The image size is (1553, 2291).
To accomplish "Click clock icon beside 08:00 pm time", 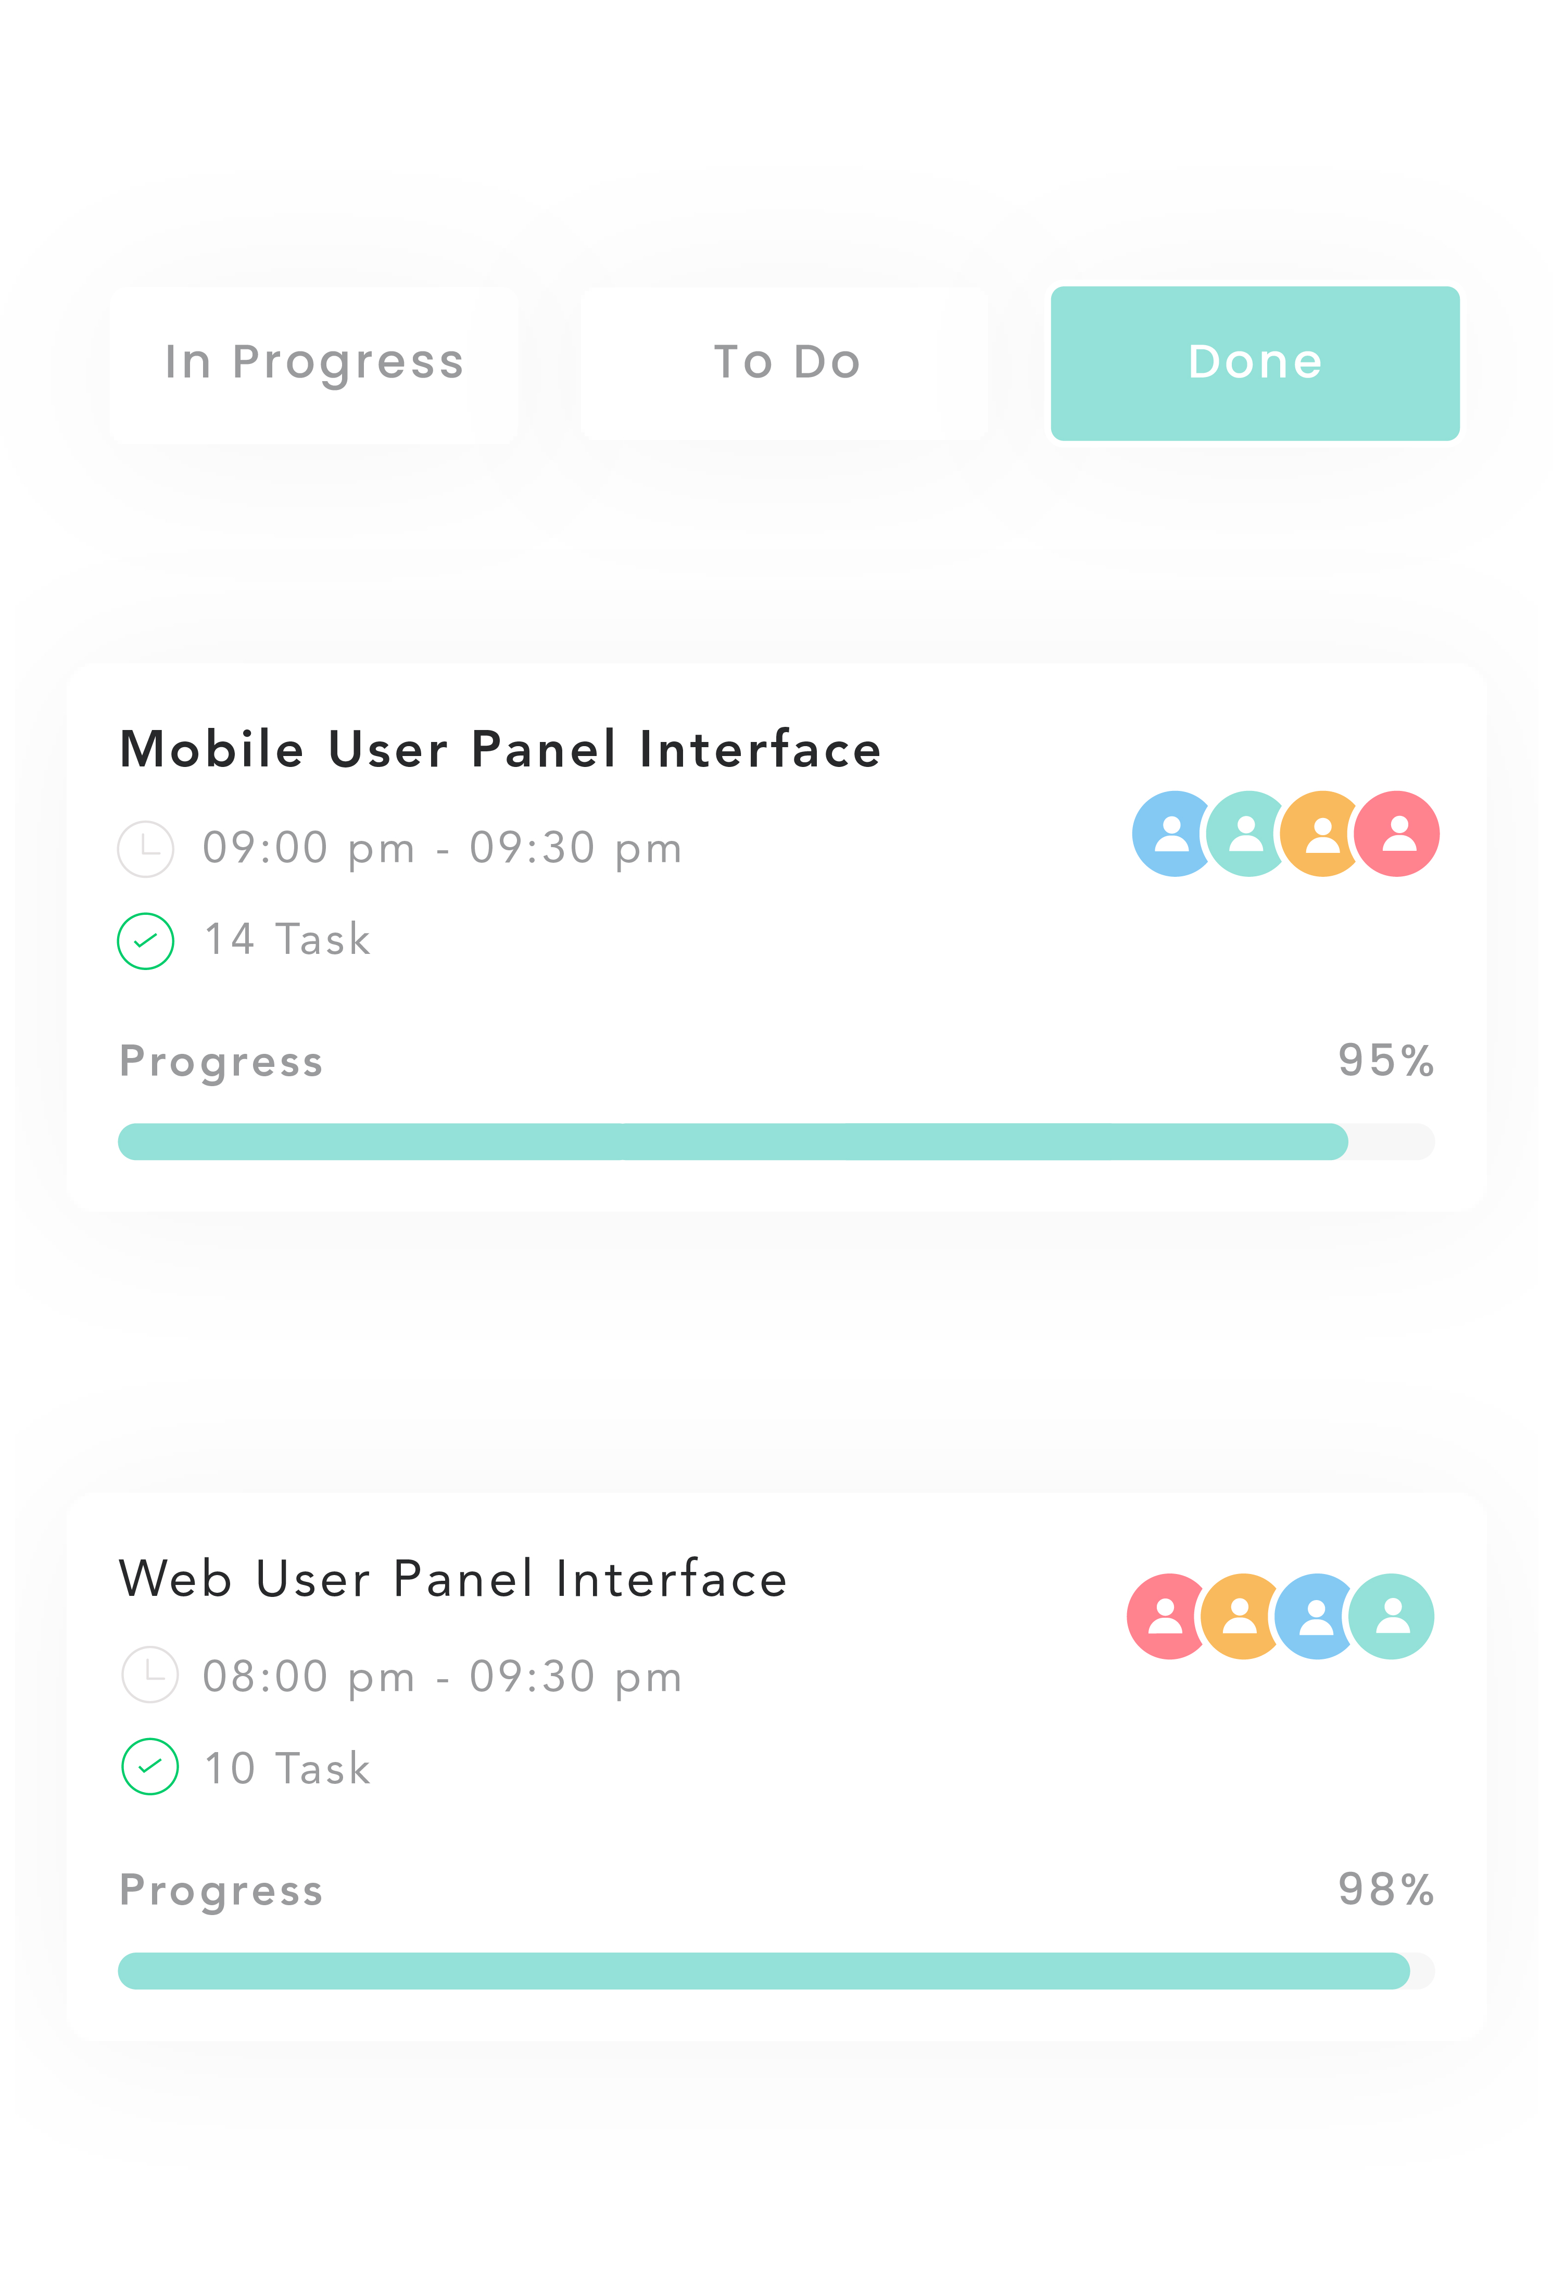I will point(150,1675).
